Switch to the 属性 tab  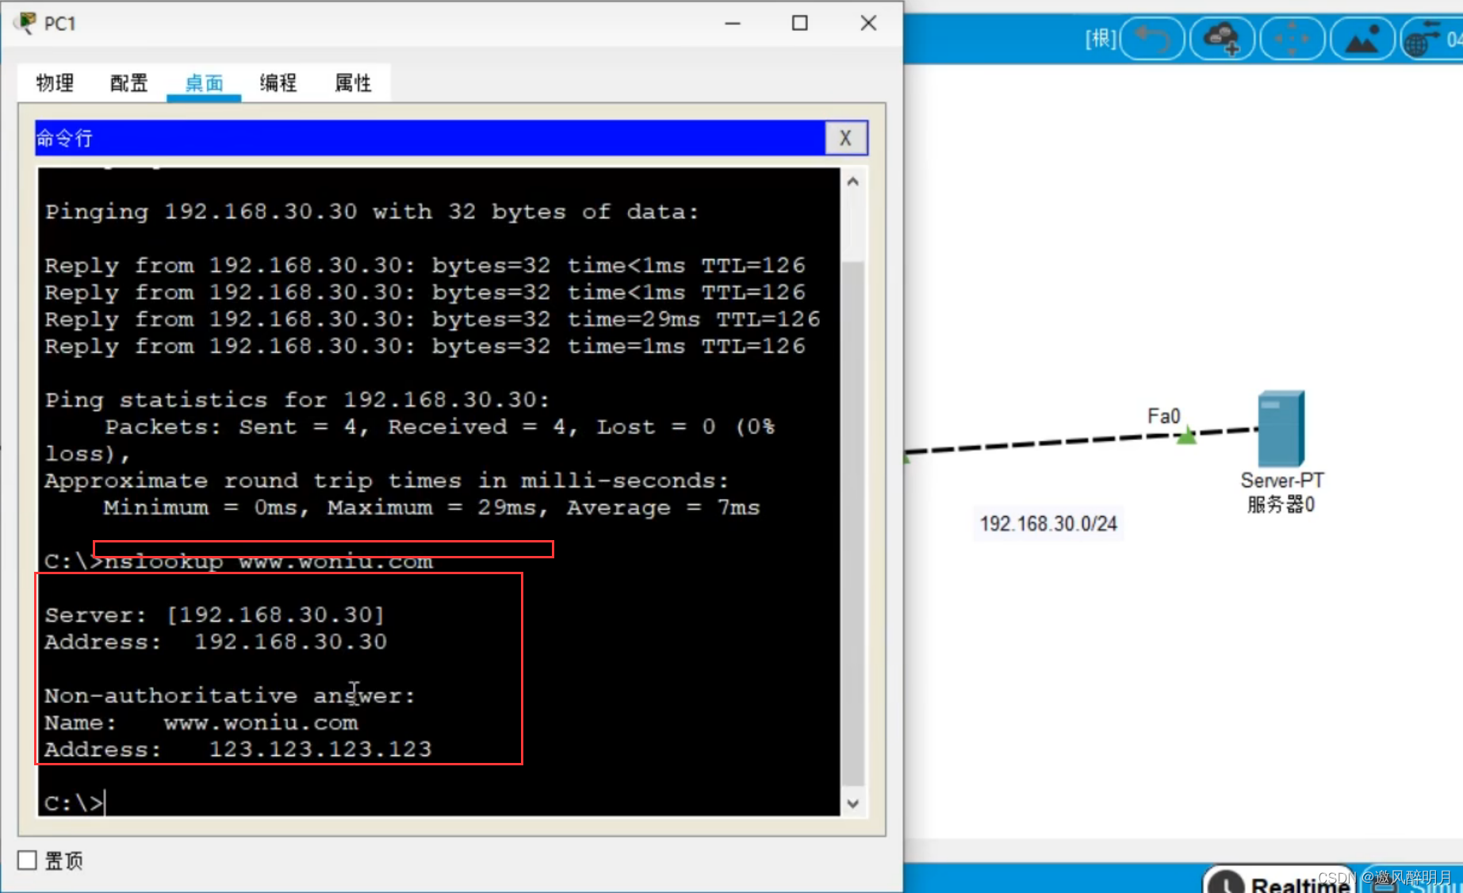click(x=353, y=82)
